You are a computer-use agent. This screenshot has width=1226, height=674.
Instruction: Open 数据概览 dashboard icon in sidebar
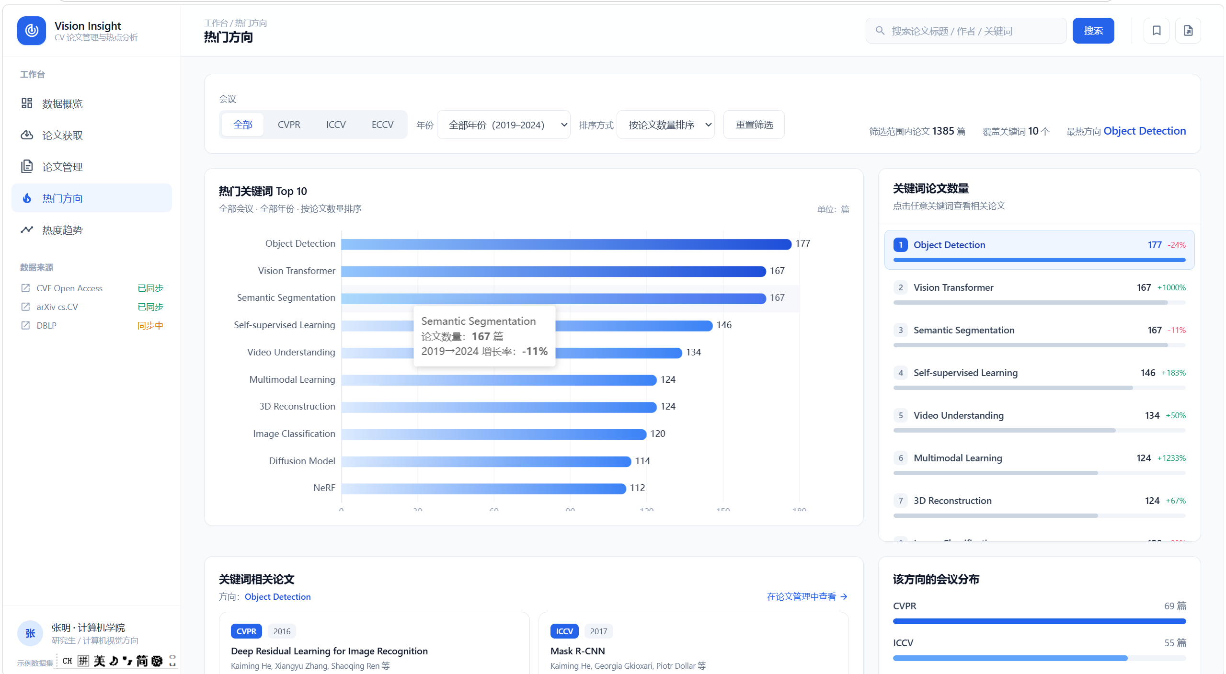point(27,103)
